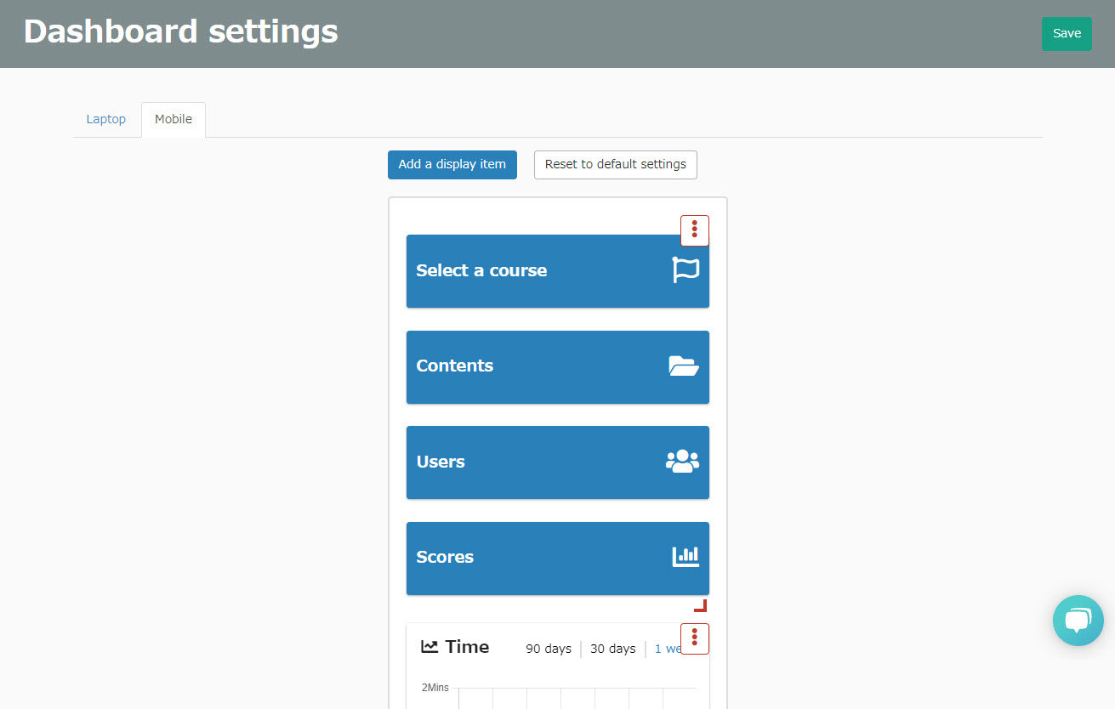Open the Select a course tile

(x=481, y=271)
